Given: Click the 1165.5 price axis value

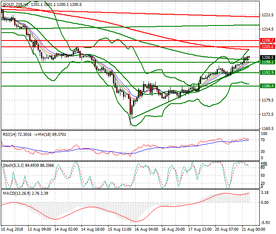Looking at the screenshot, I should coord(268,129).
